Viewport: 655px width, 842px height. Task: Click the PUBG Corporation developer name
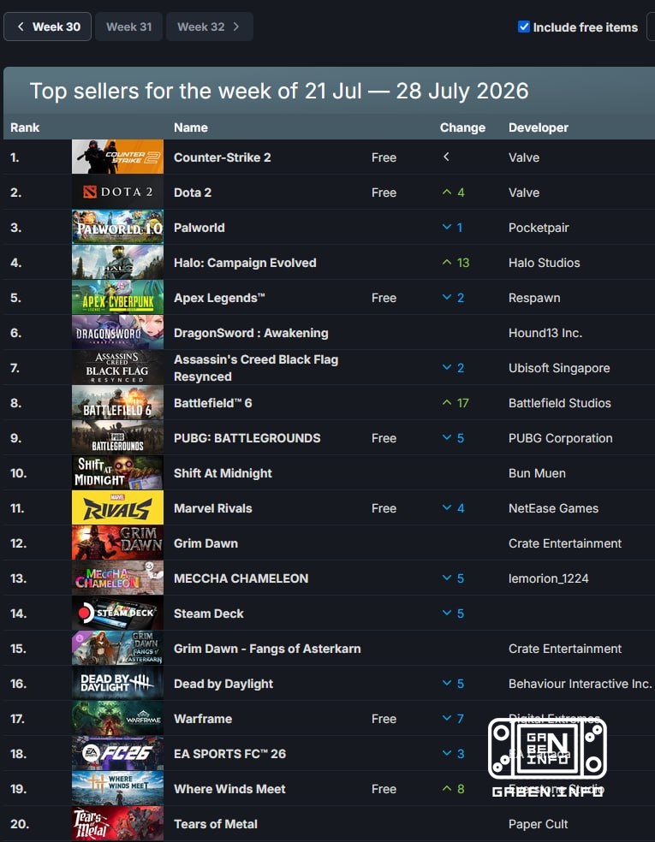coord(561,438)
